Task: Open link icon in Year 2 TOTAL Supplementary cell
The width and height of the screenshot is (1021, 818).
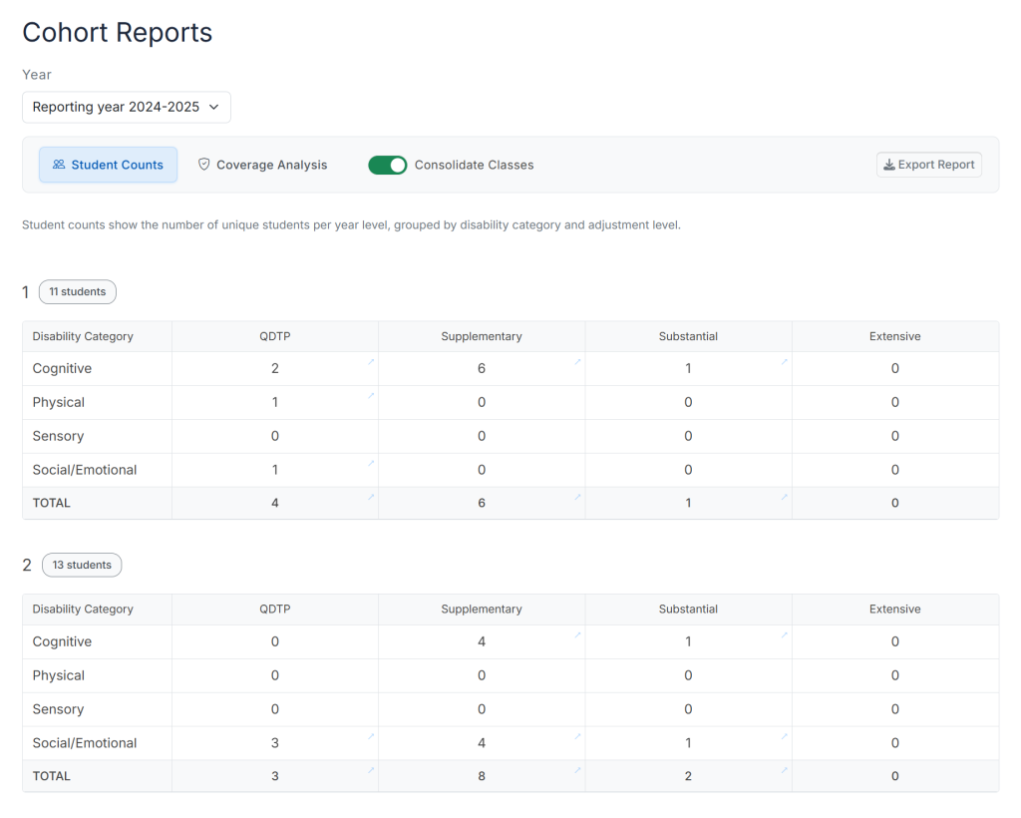Action: (x=577, y=769)
